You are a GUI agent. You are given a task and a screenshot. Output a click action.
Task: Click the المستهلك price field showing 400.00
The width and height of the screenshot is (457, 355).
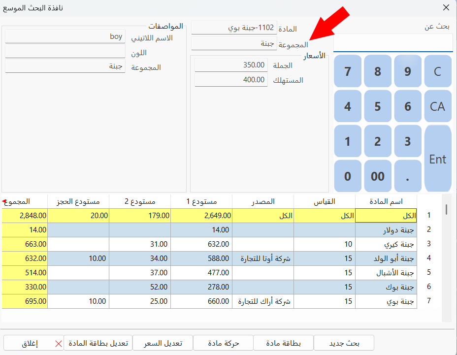tap(230, 80)
